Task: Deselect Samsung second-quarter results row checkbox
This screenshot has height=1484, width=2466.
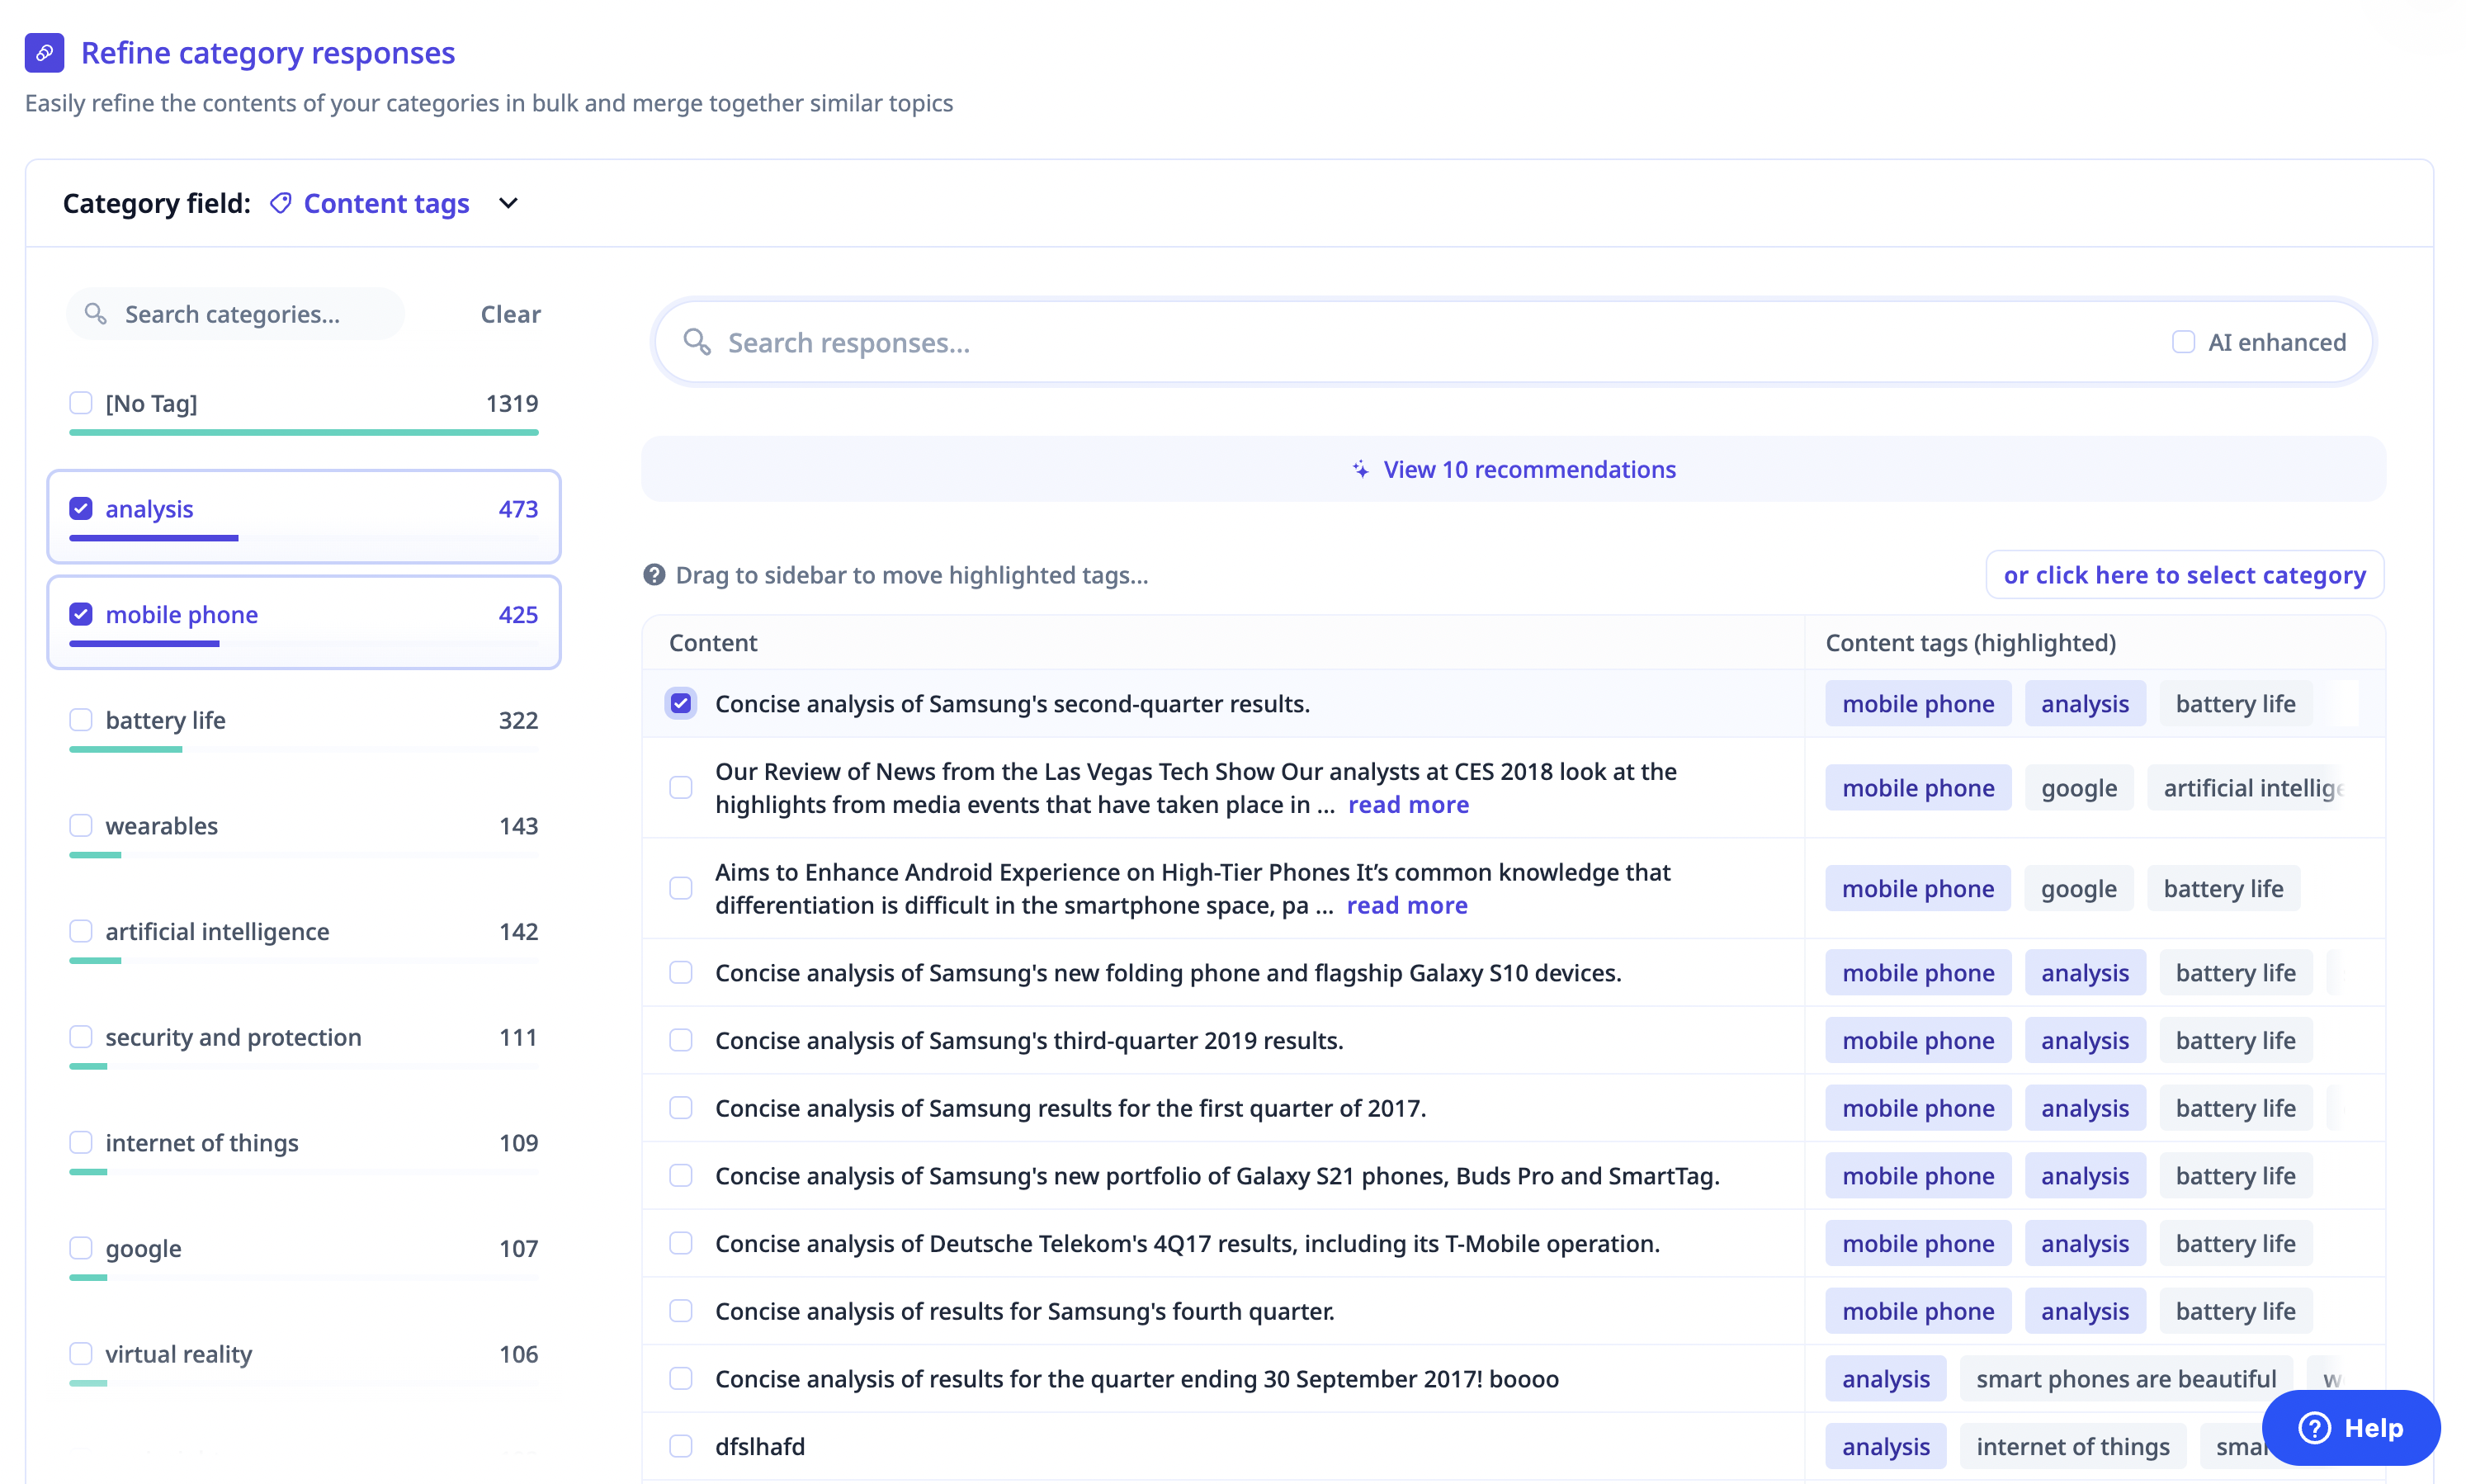Action: click(681, 703)
